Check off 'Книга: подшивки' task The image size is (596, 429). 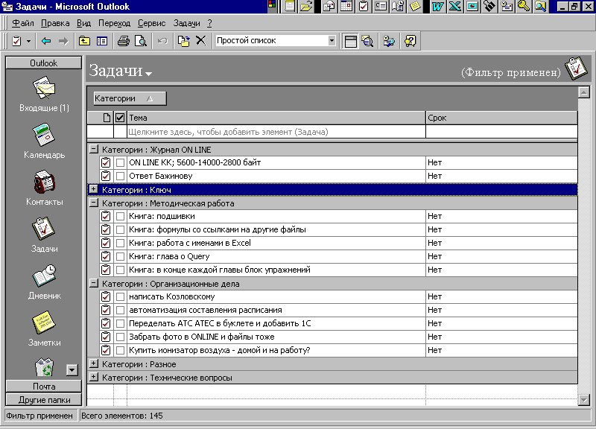coord(120,216)
